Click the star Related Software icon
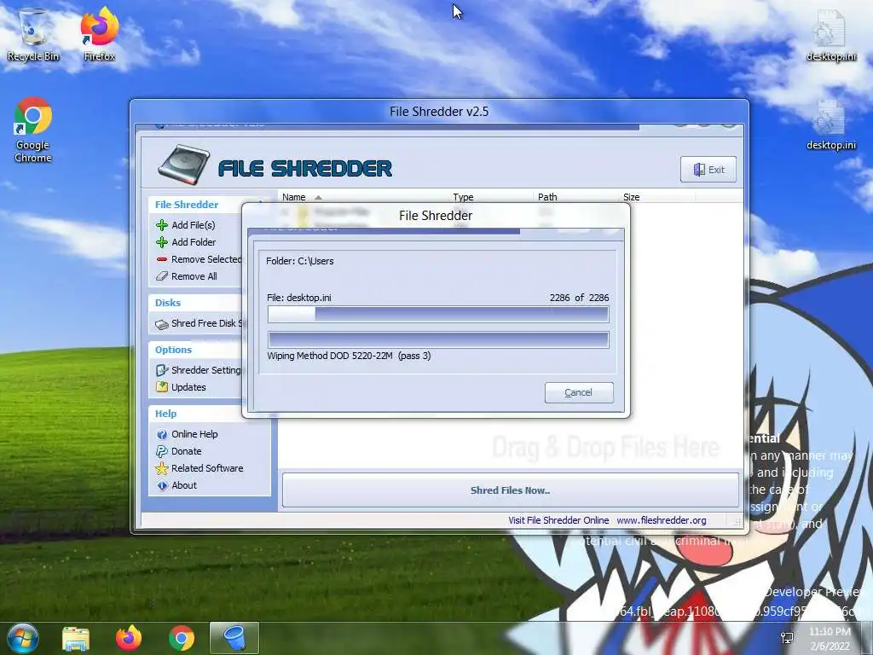This screenshot has width=873, height=655. click(162, 468)
